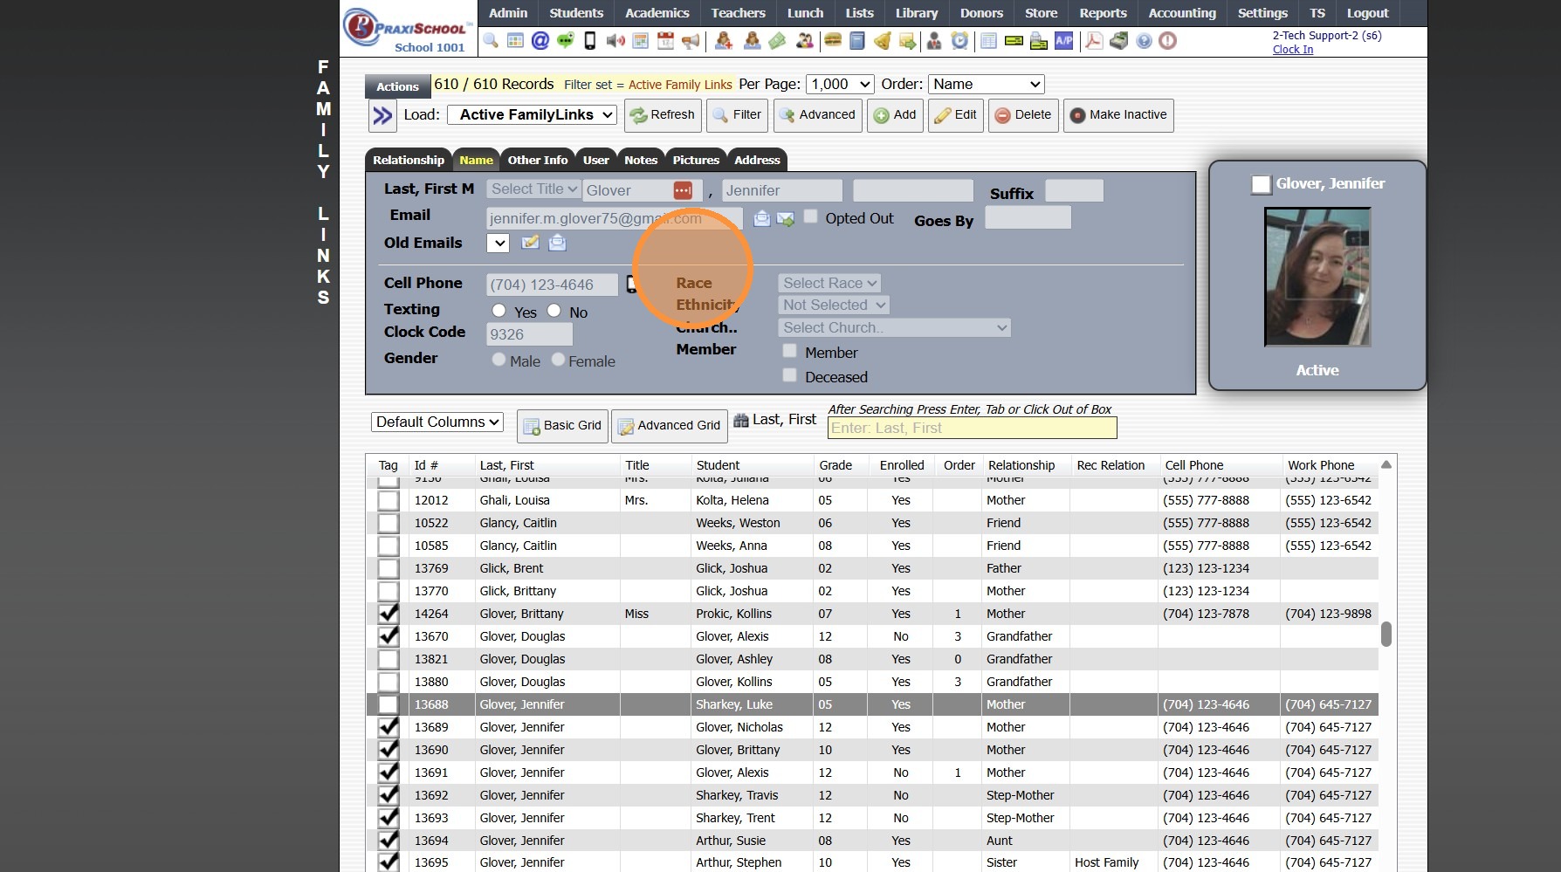This screenshot has width=1561, height=872.
Task: Click the red PDF icon in toolbar
Action: tap(1093, 41)
